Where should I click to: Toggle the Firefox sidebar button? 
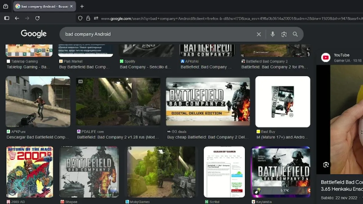pyautogui.click(x=7, y=18)
